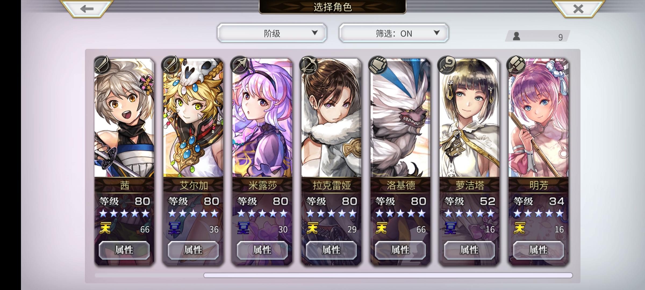Screen dimensions: 645x290
Task: Choose the 萝洁塔 character portrait
Action: pyautogui.click(x=469, y=118)
